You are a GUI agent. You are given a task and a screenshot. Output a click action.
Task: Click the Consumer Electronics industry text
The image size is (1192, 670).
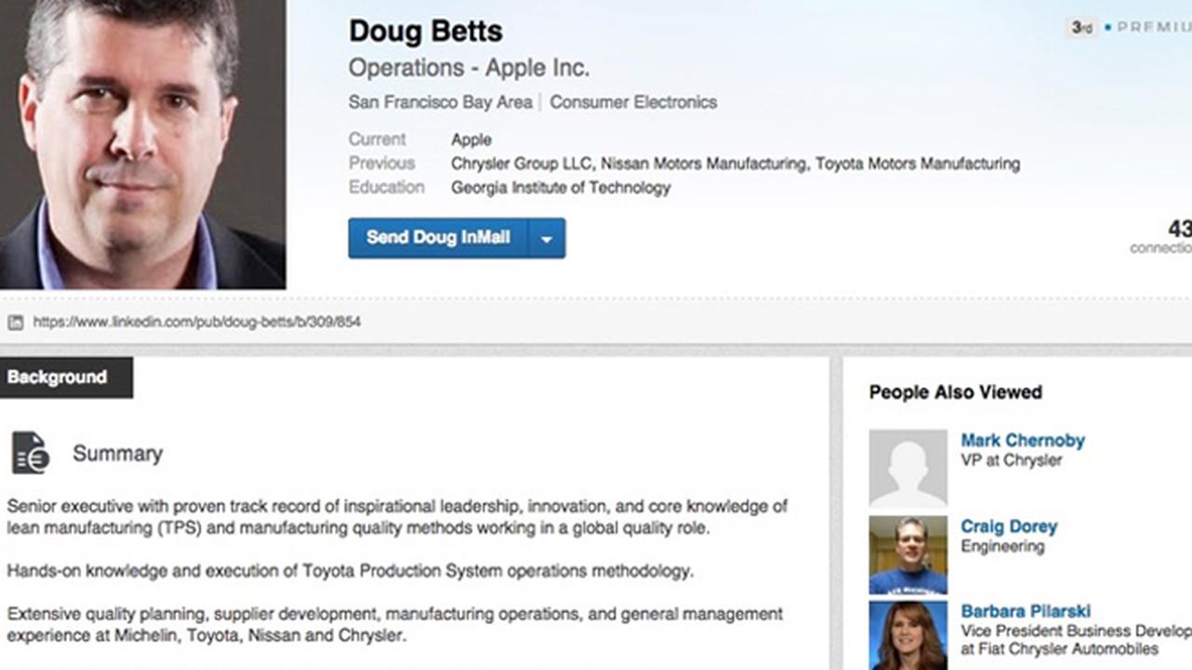(633, 102)
